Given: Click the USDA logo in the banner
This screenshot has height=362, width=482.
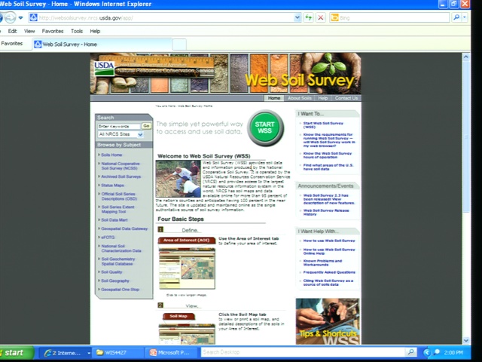Looking at the screenshot, I should pos(104,69).
